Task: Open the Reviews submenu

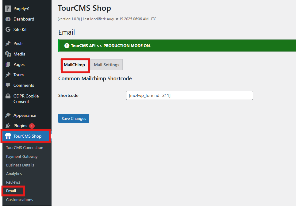Action: point(13,182)
